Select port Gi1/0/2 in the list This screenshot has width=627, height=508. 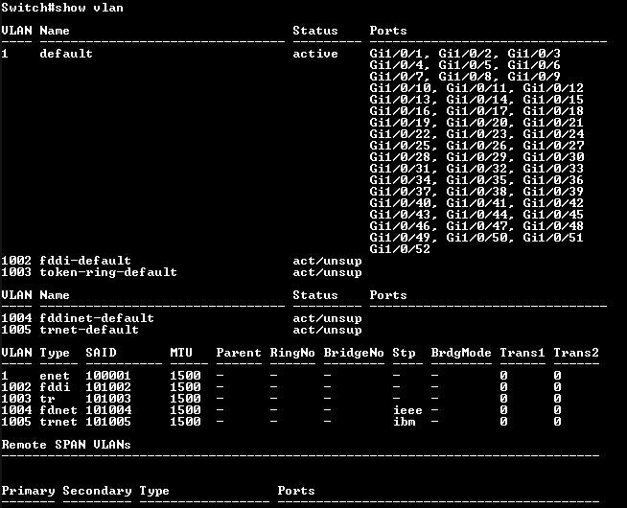tap(465, 54)
